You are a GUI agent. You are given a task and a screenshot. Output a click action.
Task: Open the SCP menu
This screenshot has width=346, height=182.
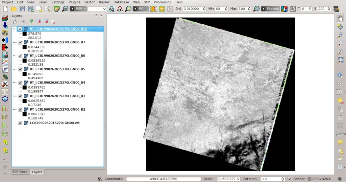[147, 2]
